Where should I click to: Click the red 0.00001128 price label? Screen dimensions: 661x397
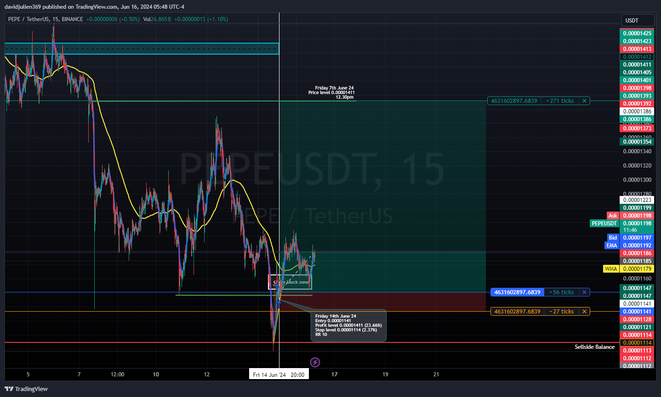(637, 319)
